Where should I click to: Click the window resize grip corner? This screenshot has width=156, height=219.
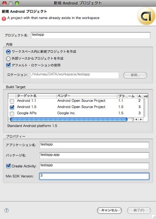tap(154, 217)
